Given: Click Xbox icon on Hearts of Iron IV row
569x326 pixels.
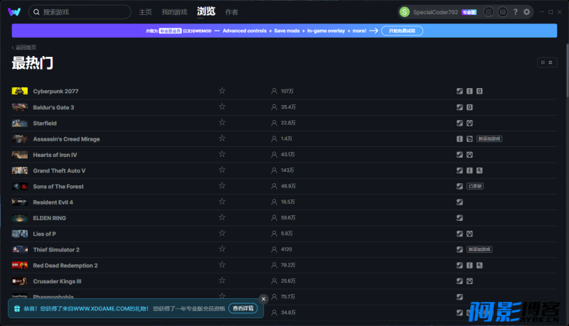Looking at the screenshot, I should click(469, 155).
